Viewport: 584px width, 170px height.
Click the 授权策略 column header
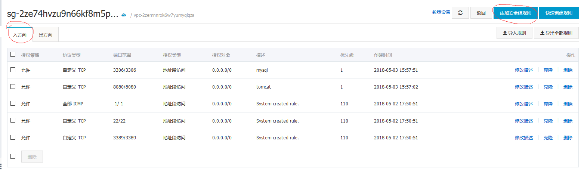coord(30,55)
